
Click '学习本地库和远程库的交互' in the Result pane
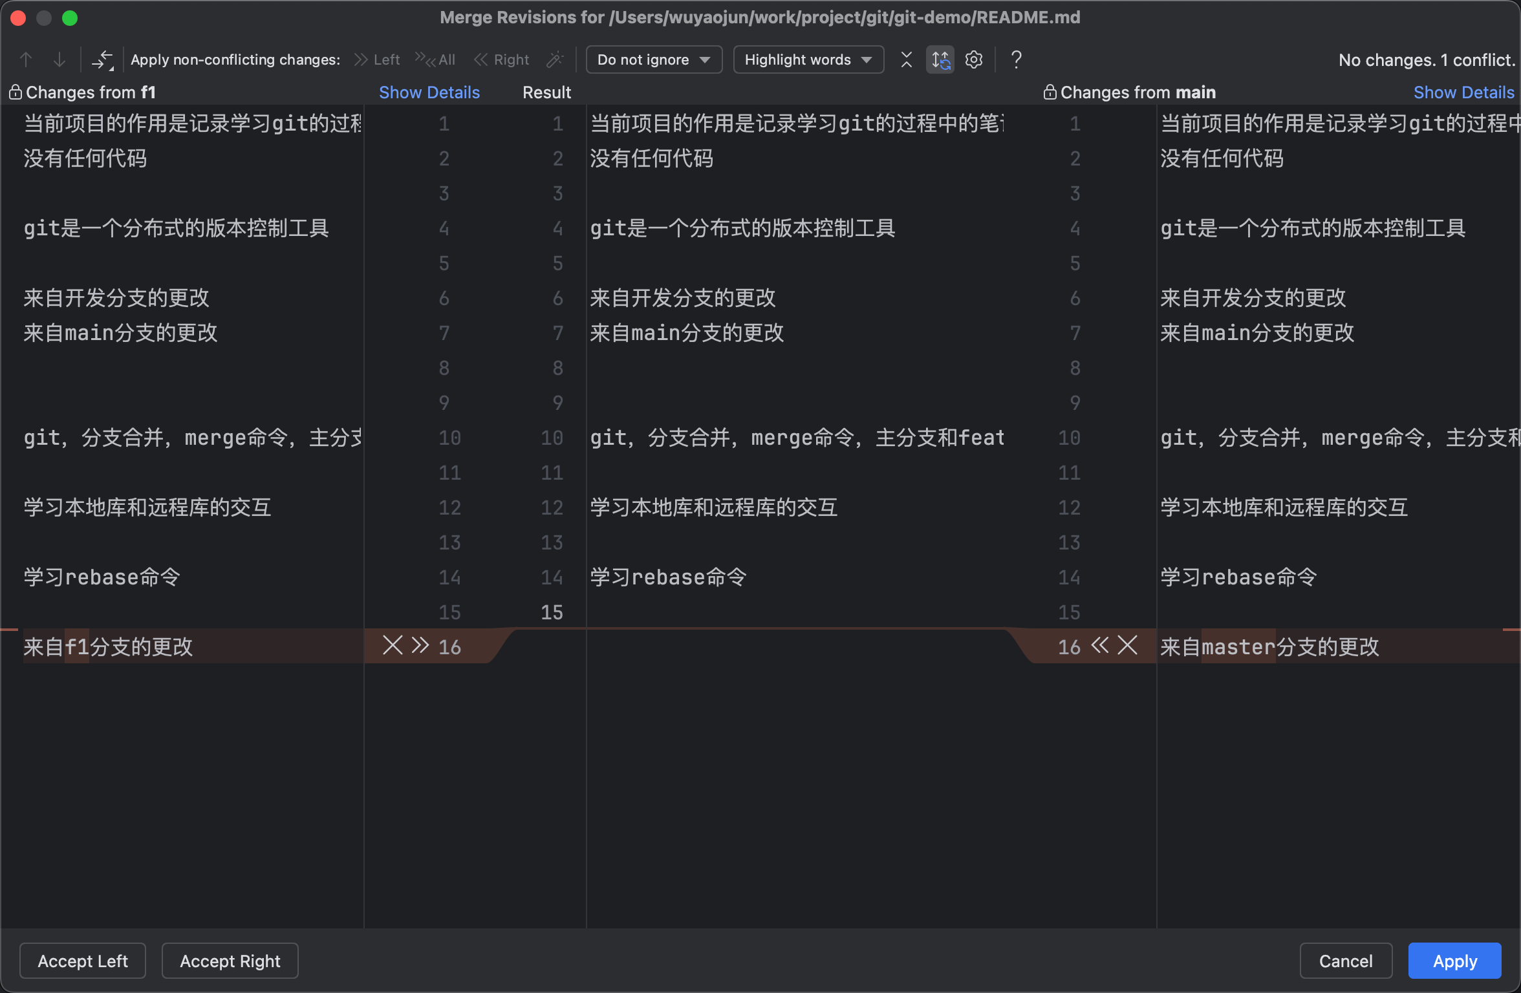pyautogui.click(x=714, y=507)
